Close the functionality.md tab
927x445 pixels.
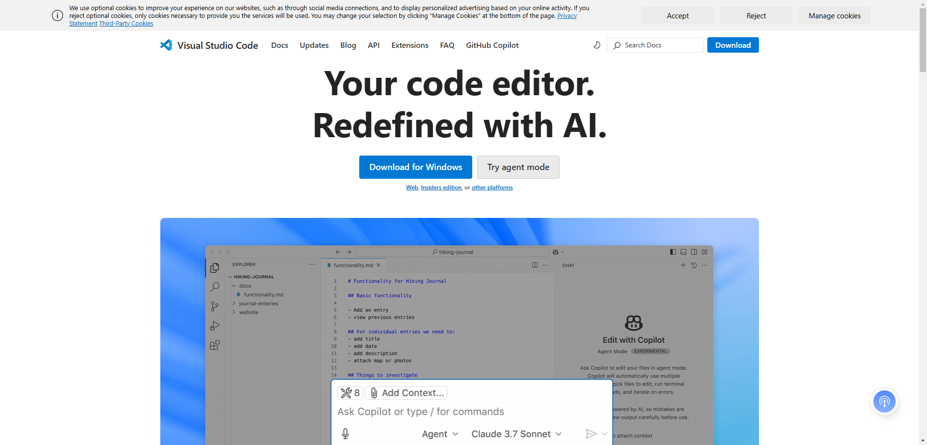[x=379, y=265]
